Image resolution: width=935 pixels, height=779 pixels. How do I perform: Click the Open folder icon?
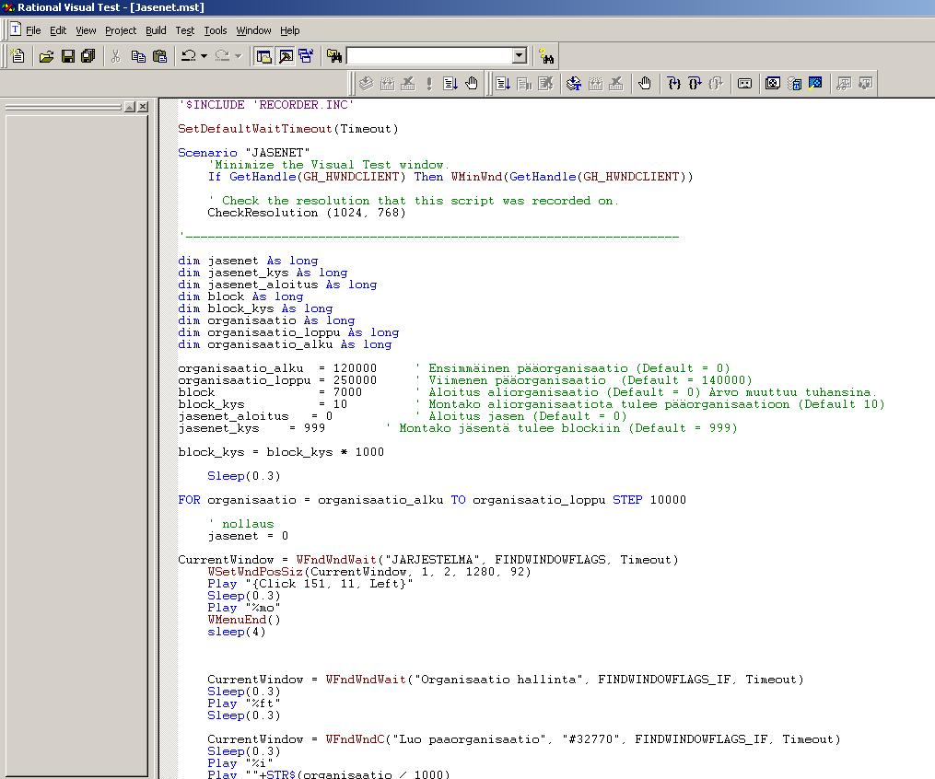tap(46, 56)
